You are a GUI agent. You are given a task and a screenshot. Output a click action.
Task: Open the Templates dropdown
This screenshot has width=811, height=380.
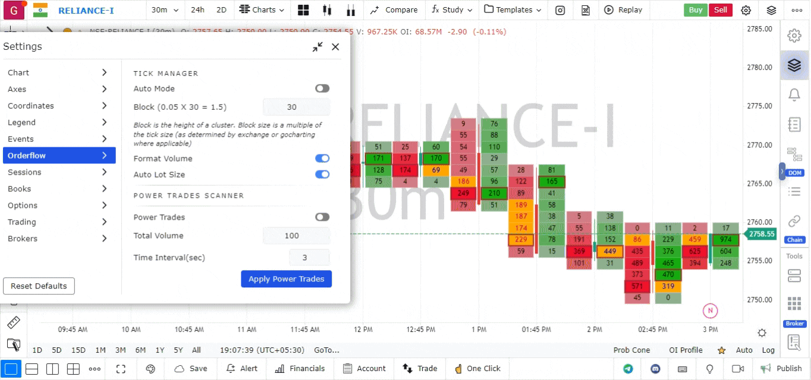tap(513, 10)
